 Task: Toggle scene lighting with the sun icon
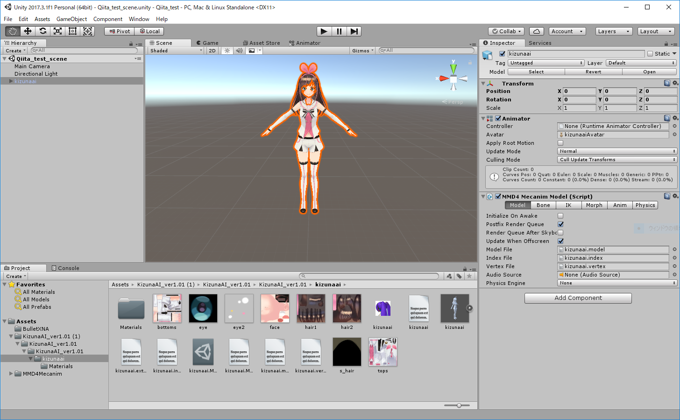click(227, 50)
